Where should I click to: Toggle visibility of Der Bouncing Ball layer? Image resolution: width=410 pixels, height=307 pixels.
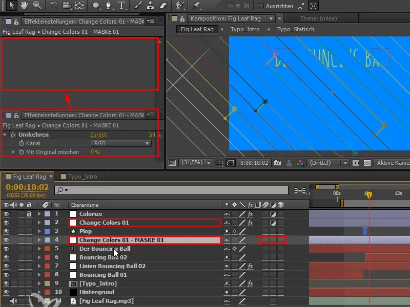coord(6,249)
